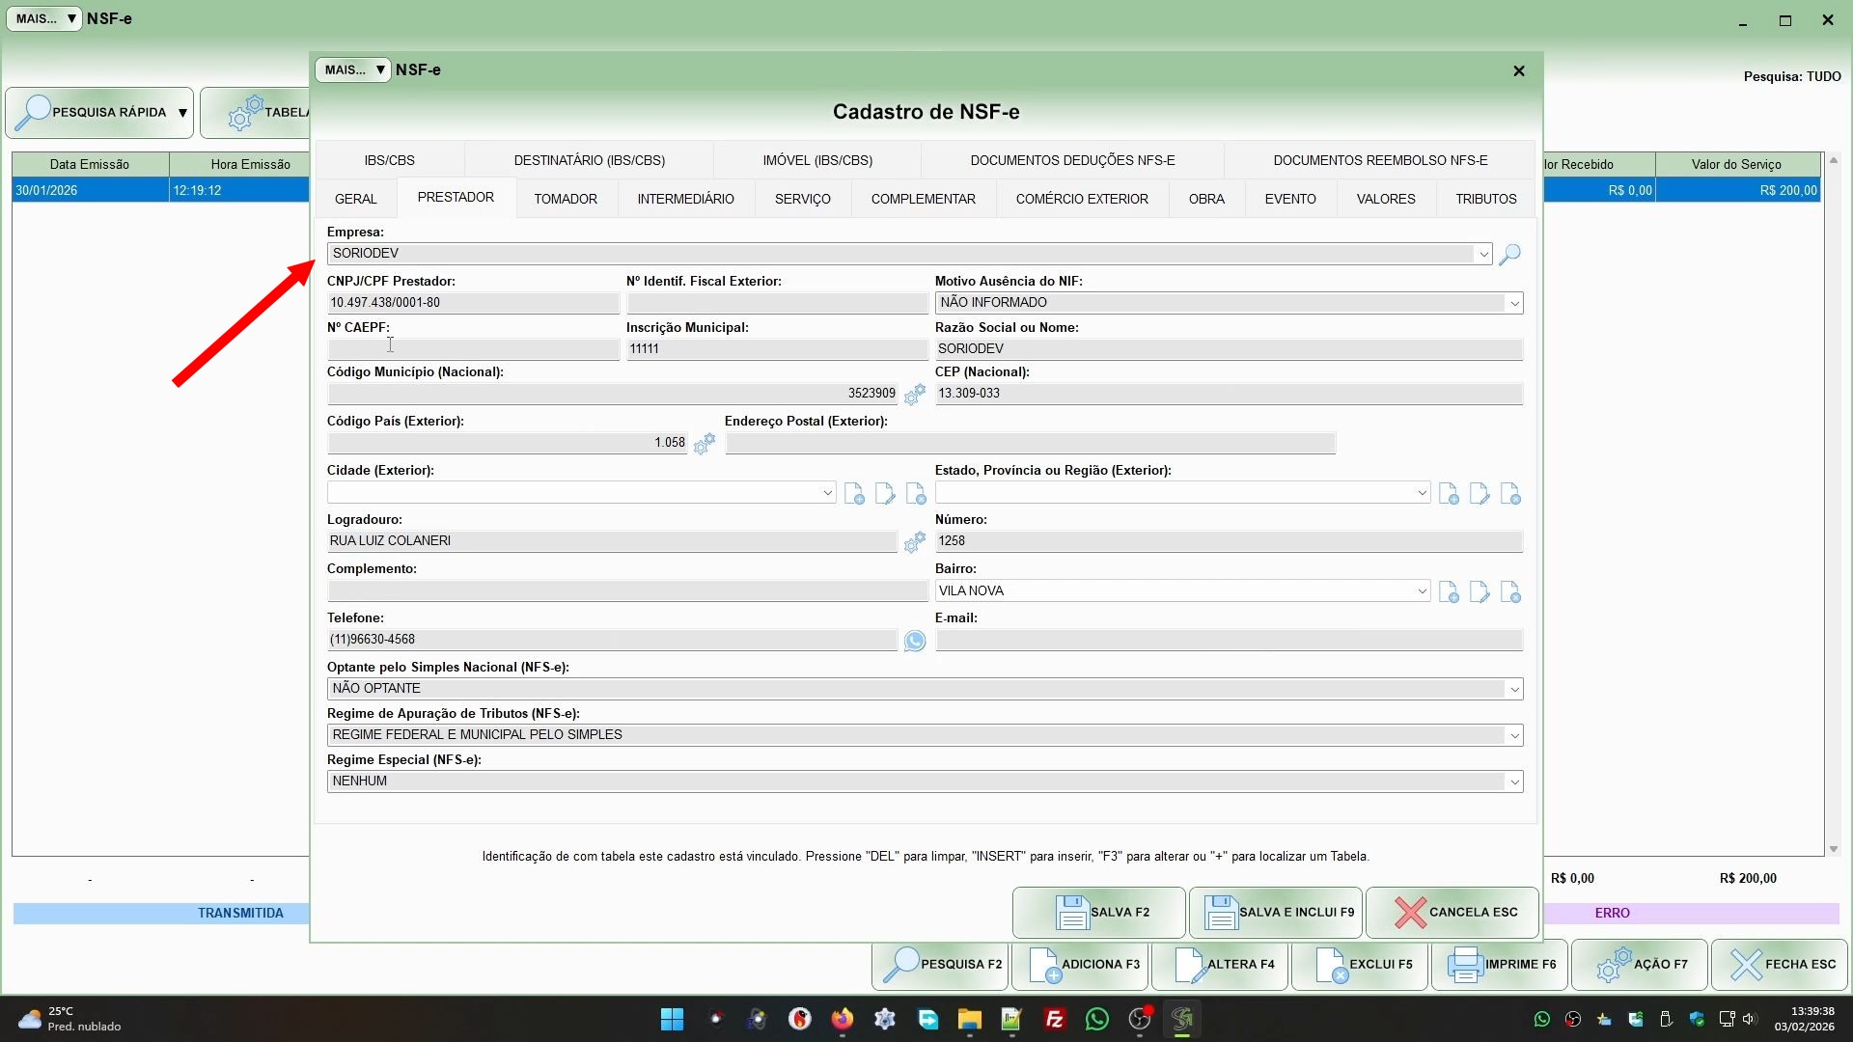Click edit-record icon beside Cidade (Exterior)

point(885,494)
